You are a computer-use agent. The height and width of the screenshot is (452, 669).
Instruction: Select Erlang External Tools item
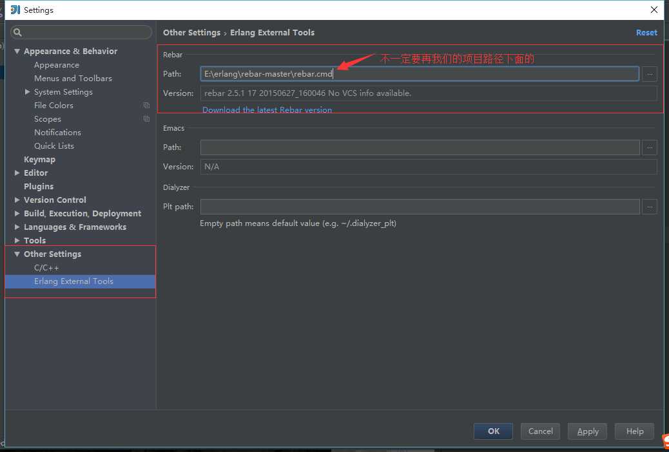(80, 281)
